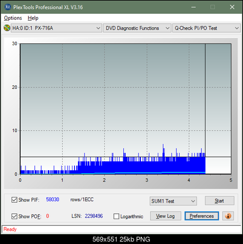Click the Start button
The height and width of the screenshot is (244, 243).
click(219, 201)
